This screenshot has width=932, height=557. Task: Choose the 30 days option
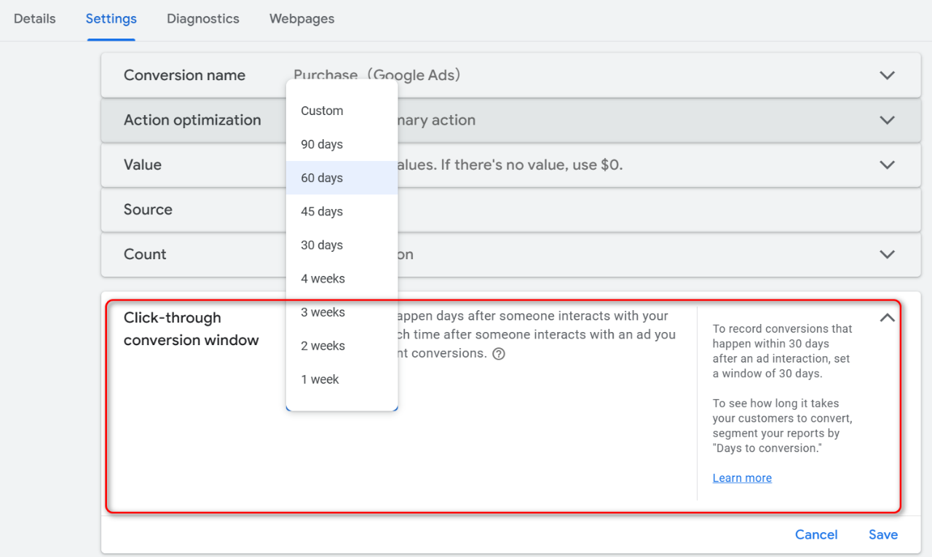322,245
